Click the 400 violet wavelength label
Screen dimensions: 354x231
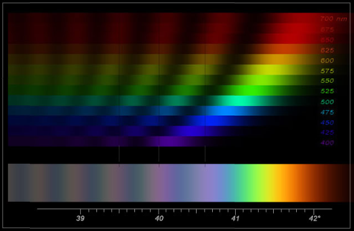(327, 143)
